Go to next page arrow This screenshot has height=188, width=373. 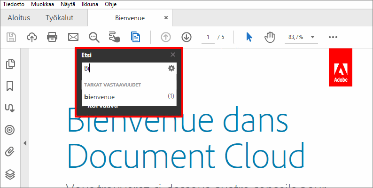pos(186,37)
